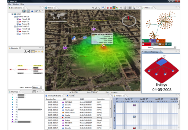The width and height of the screenshot is (188, 130).
Task: Select the Hacker rogue device on the map
Action: pyautogui.click(x=103, y=46)
